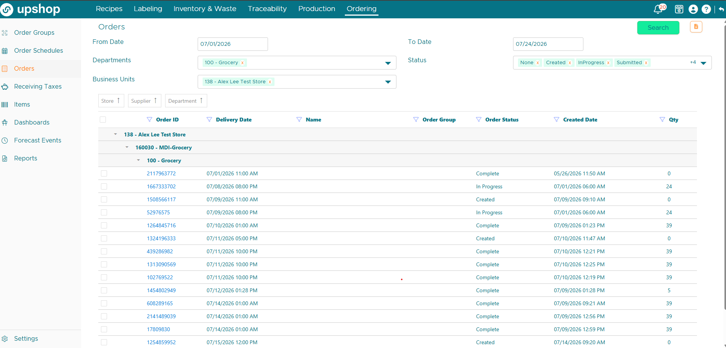Open the help question mark icon

(707, 9)
